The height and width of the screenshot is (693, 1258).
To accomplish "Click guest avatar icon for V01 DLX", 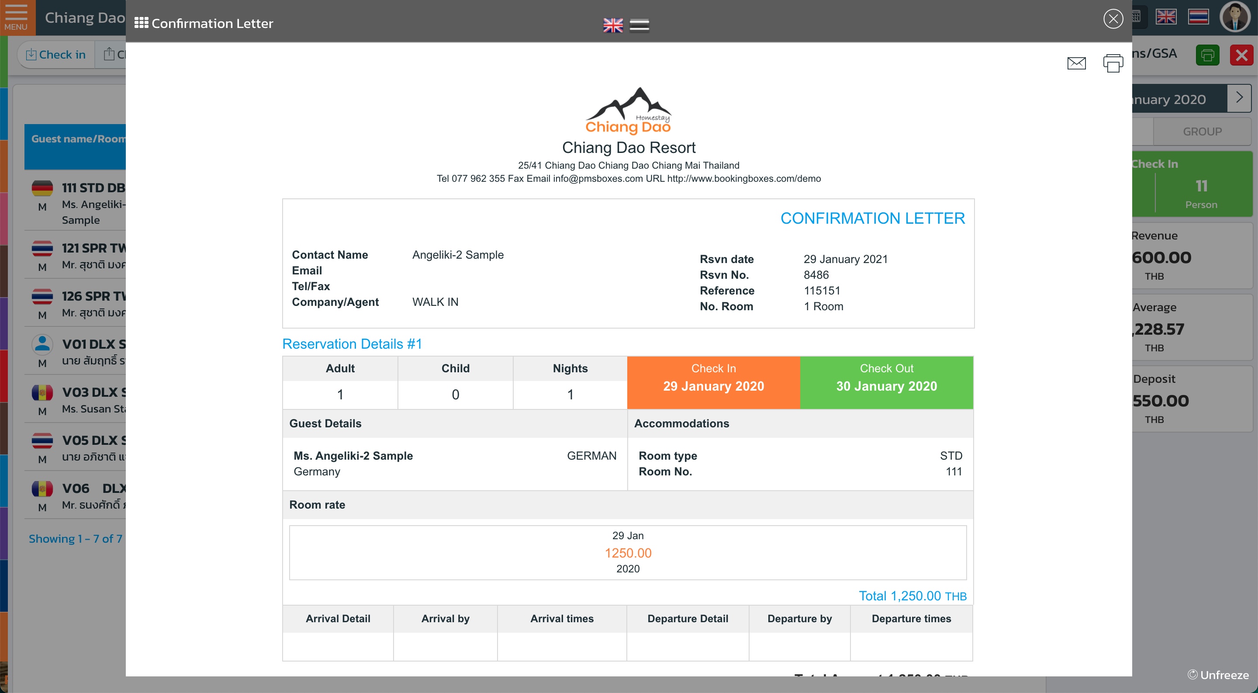I will (42, 344).
